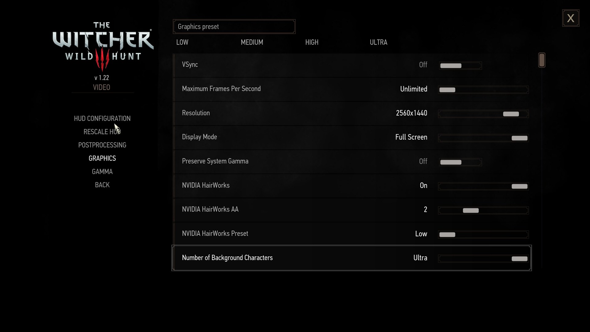The width and height of the screenshot is (590, 332).
Task: Select the HIGH graphics preset
Action: (x=312, y=42)
